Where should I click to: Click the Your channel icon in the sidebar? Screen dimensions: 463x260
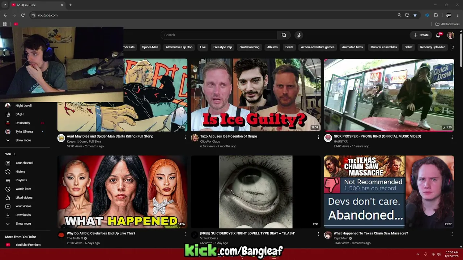pyautogui.click(x=8, y=163)
